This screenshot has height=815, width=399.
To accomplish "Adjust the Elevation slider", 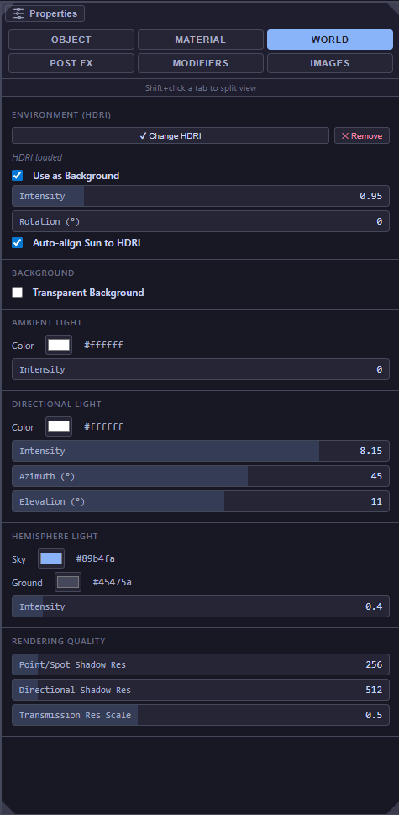I will [200, 501].
